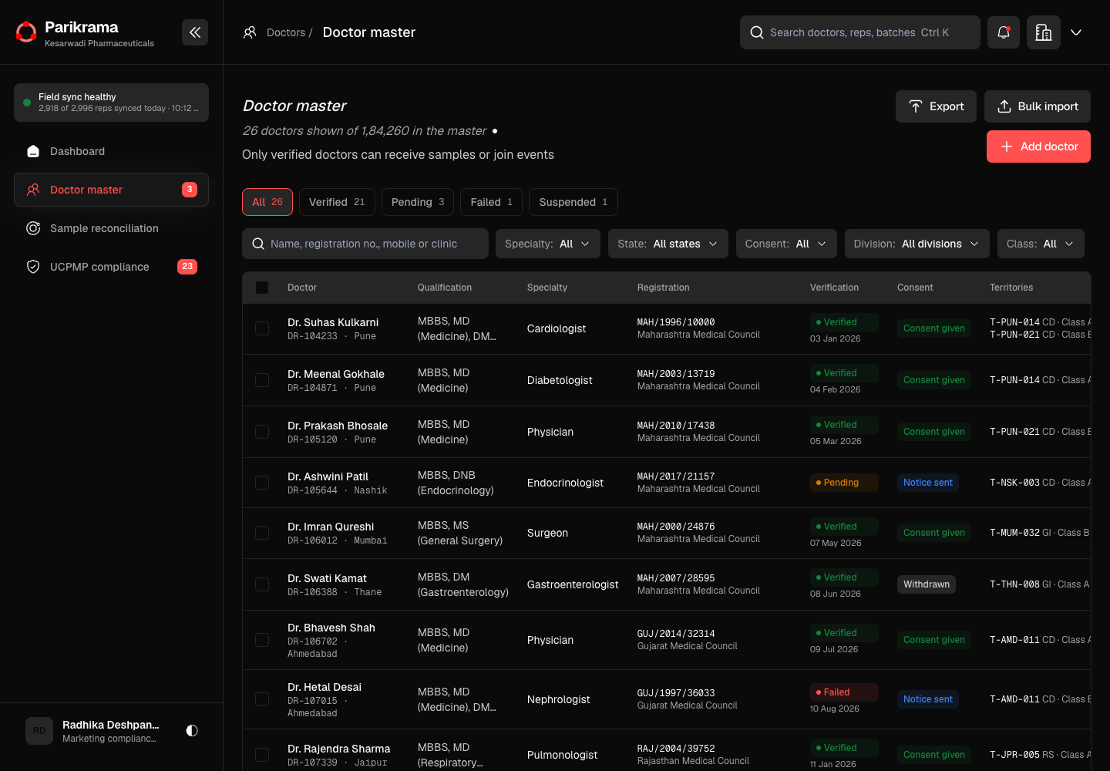Toggle dark/light theme icon
This screenshot has height=771, width=1110.
coord(192,730)
